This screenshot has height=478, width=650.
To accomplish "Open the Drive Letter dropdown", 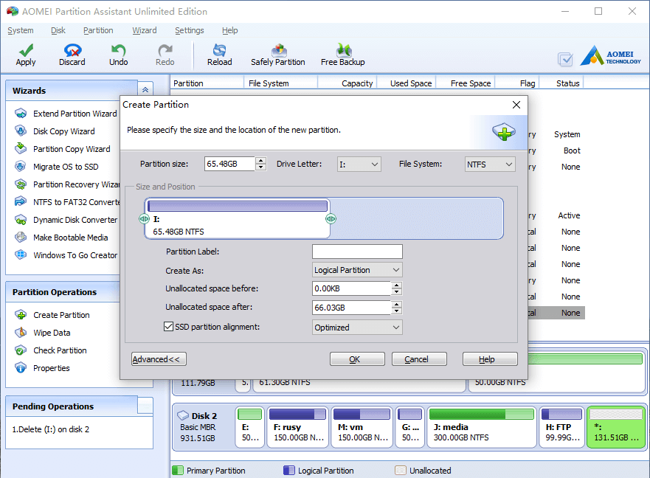I will [x=359, y=164].
